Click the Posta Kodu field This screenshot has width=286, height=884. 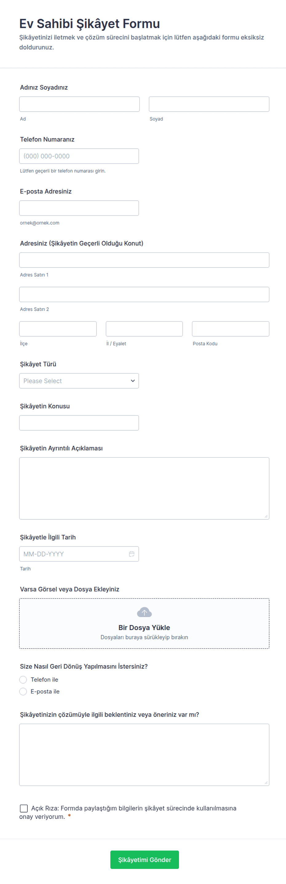coord(231,329)
